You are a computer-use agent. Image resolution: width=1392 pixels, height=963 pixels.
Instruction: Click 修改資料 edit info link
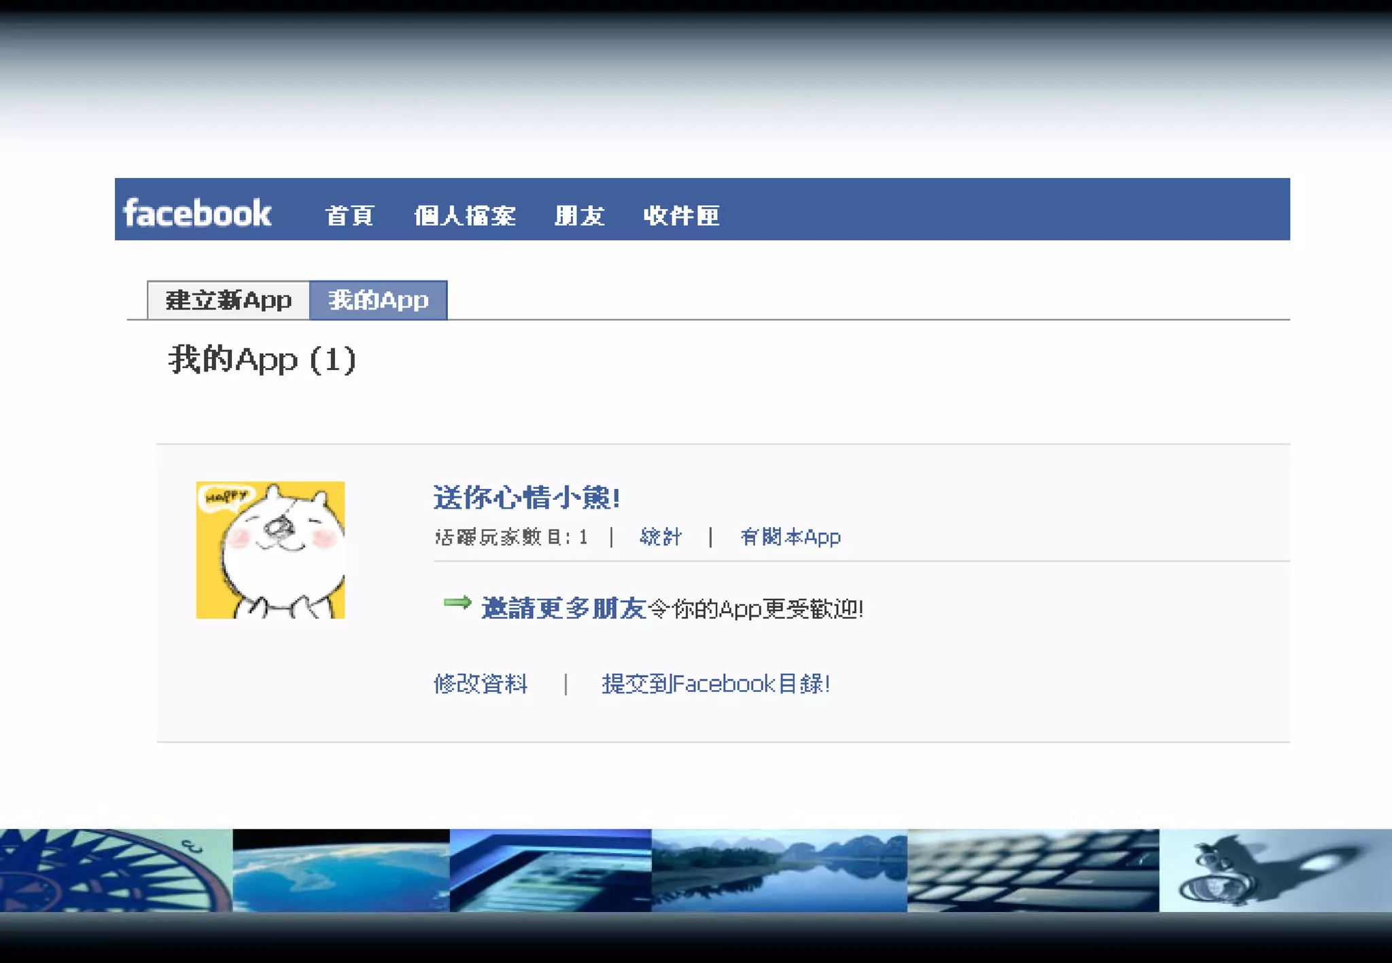[x=481, y=683]
